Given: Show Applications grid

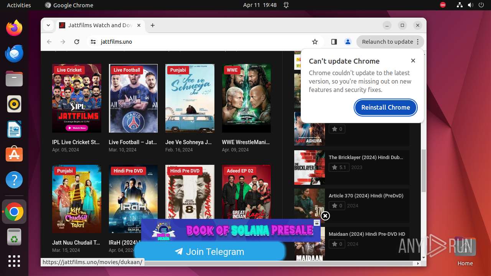Looking at the screenshot, I should (x=14, y=261).
